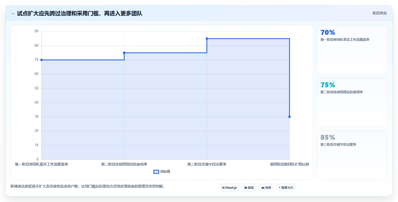This screenshot has width=398, height=202.
Task: Click y-axis tick label 90
Action: (36, 31)
